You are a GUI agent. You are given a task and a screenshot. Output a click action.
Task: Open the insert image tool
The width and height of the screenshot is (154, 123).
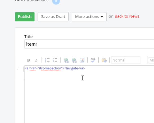[x=82, y=60]
